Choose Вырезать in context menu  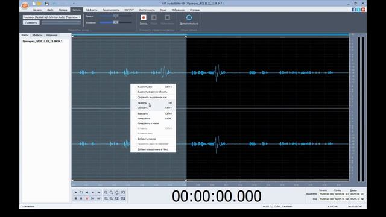(x=153, y=114)
